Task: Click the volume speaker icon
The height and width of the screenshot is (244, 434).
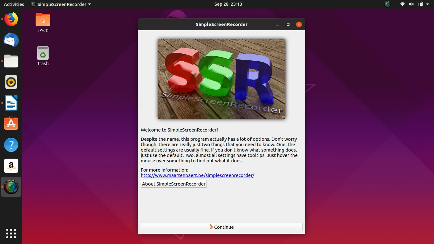Action: click(411, 4)
